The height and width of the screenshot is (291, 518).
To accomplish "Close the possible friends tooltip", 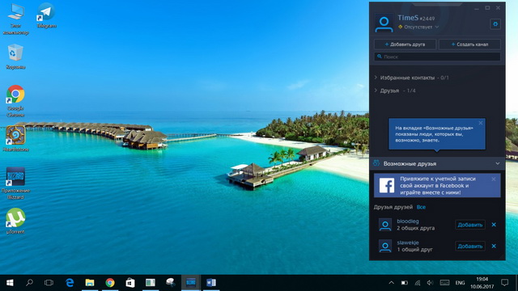I will click(x=480, y=123).
